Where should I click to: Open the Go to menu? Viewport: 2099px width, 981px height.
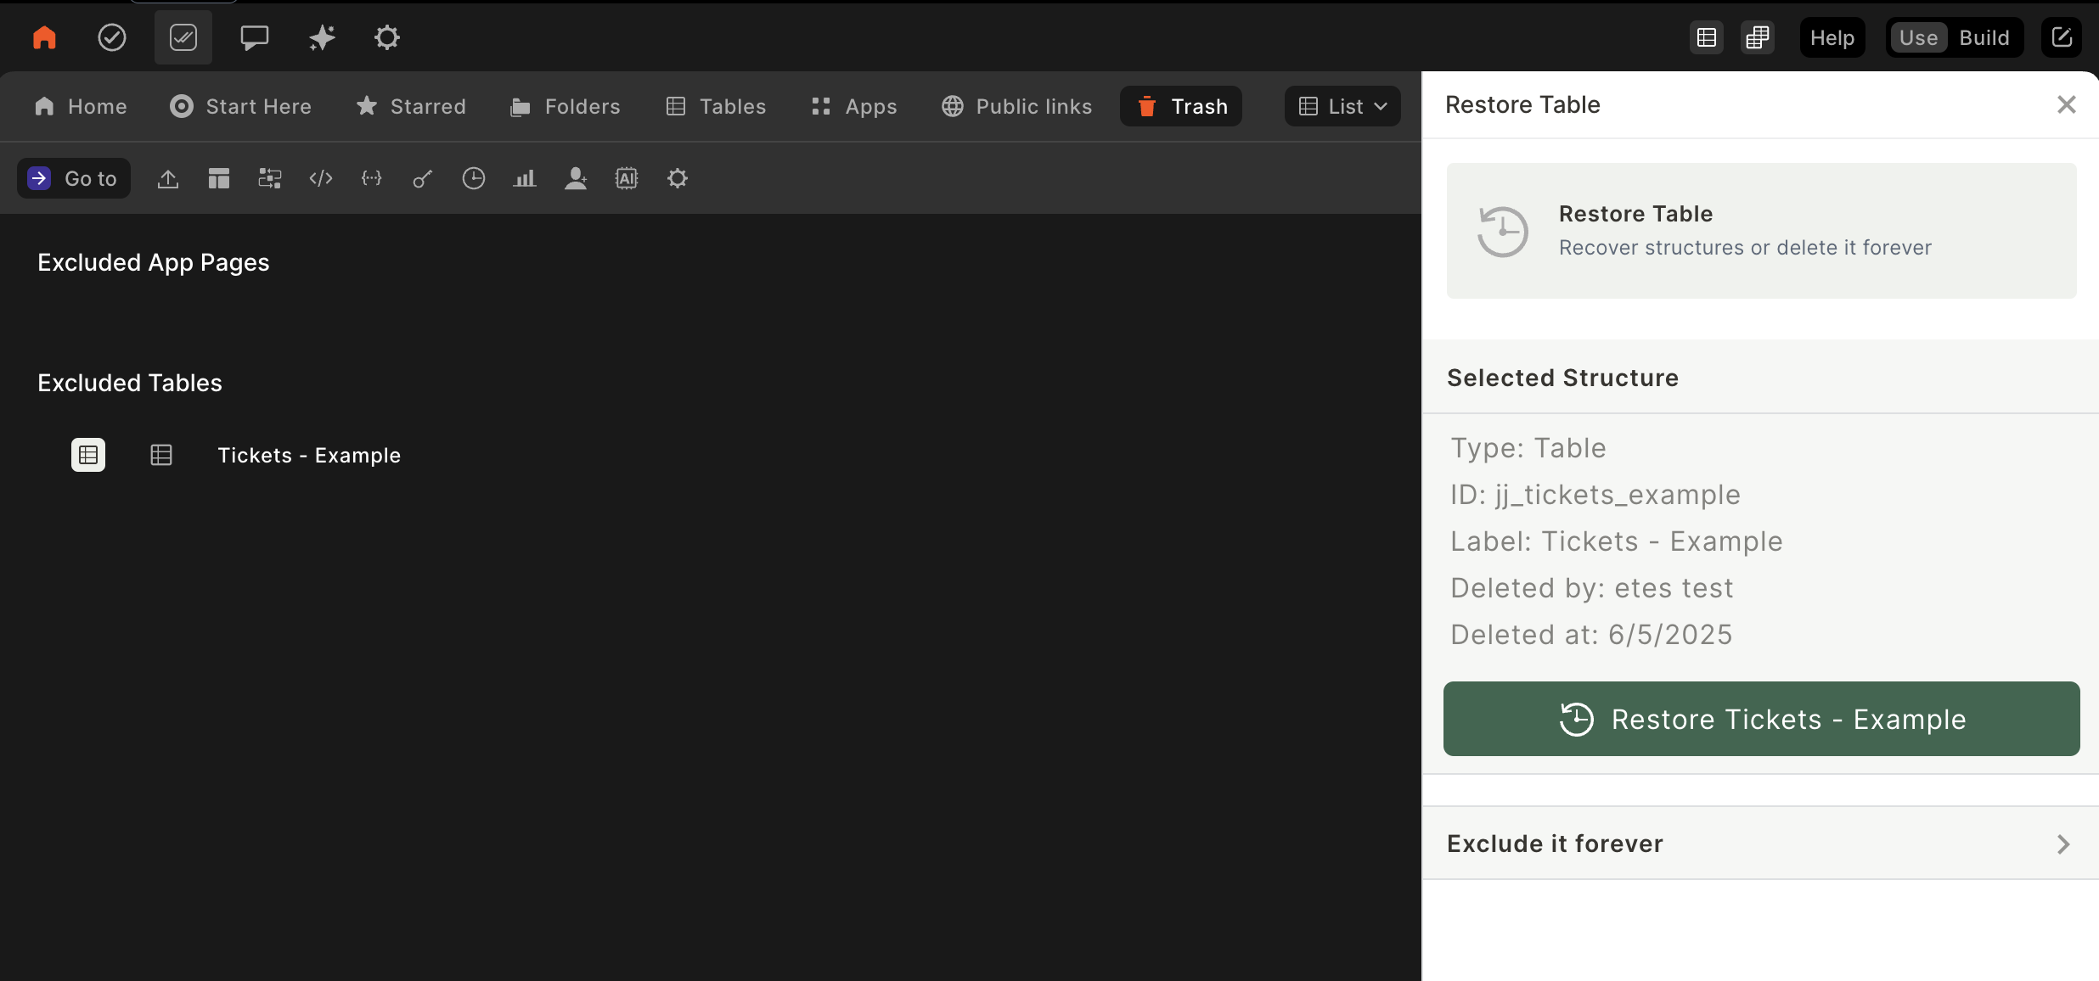coord(74,178)
